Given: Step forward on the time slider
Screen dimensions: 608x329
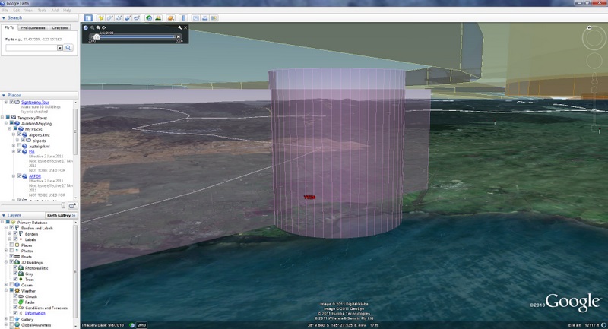Looking at the screenshot, I should [178, 36].
